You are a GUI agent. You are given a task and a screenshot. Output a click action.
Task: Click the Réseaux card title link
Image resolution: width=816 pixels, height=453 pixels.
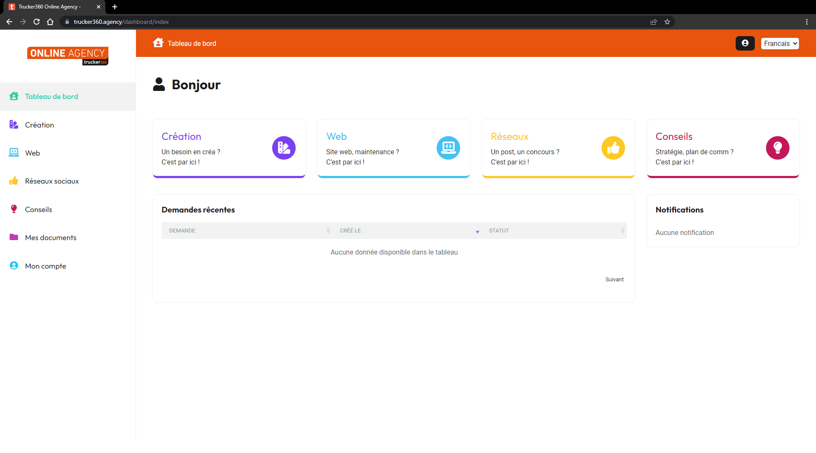[510, 136]
